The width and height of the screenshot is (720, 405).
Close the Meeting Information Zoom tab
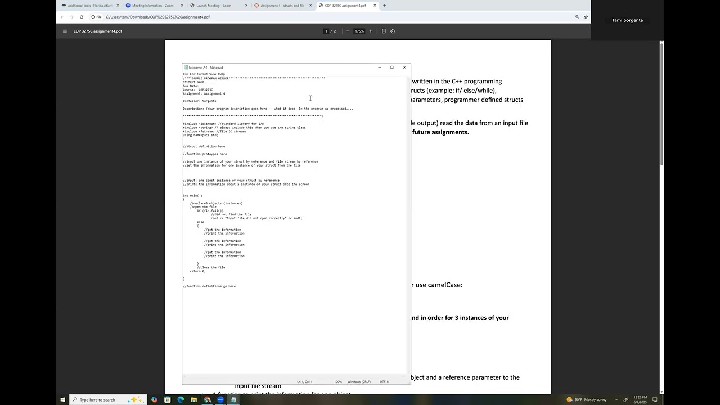[182, 6]
